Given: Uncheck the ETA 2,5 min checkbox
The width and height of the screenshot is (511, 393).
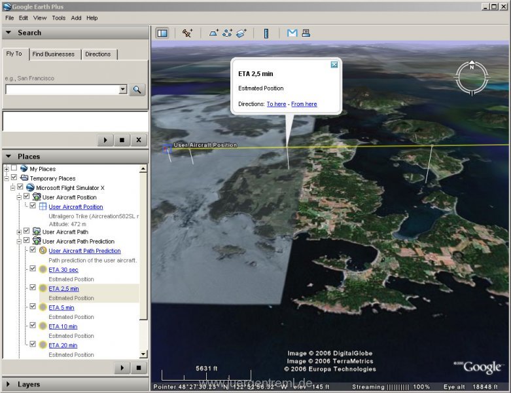Looking at the screenshot, I should (x=33, y=288).
